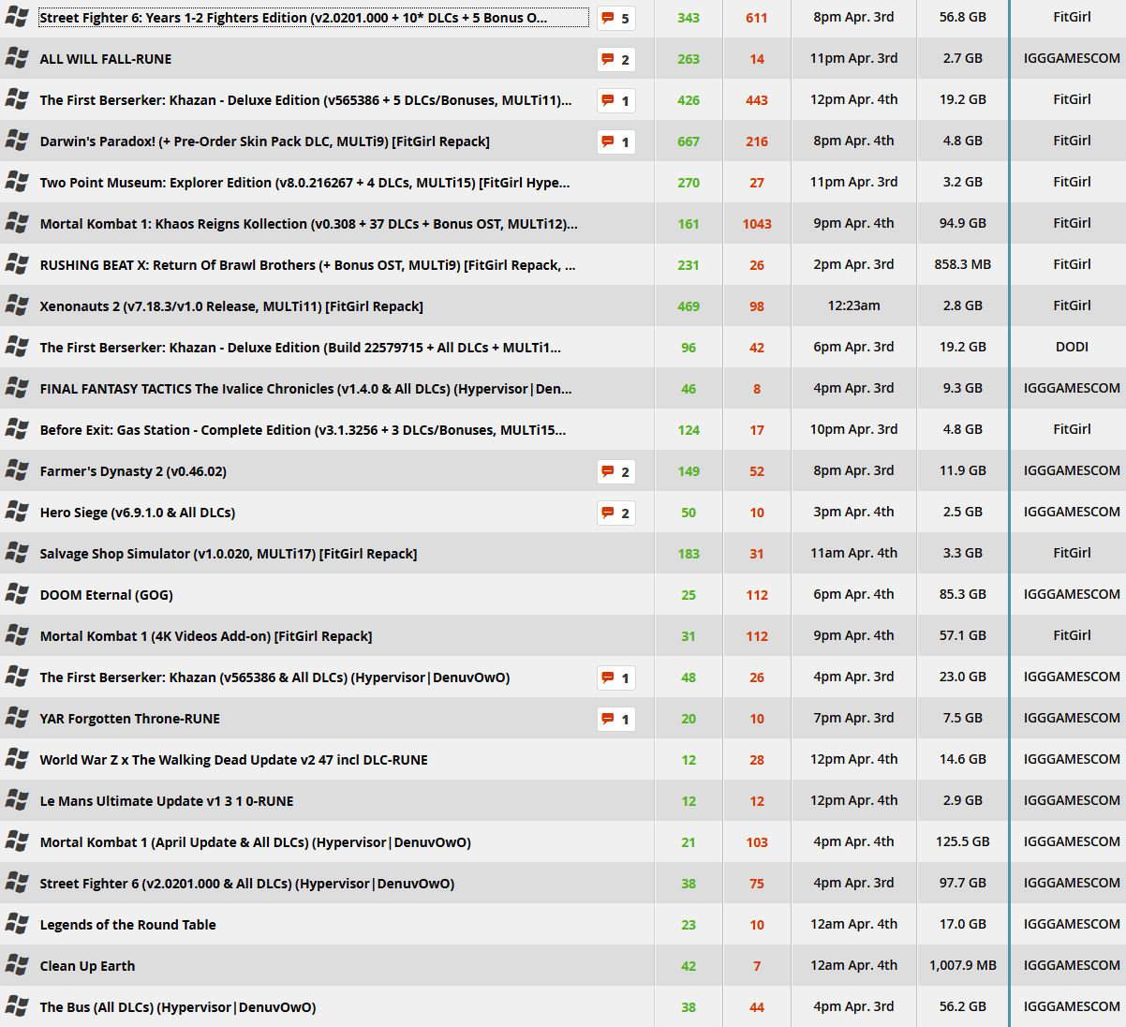Open Street Fighter 6: Years 1-2 Fighters Edition torrent
The width and height of the screenshot is (1126, 1027).
coord(293,18)
